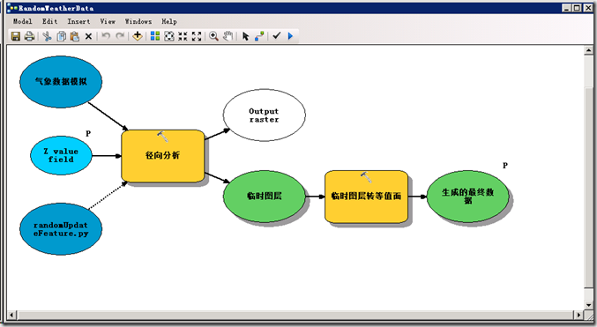
Task: Click the vertical scrollbar track
Action: [x=589, y=178]
